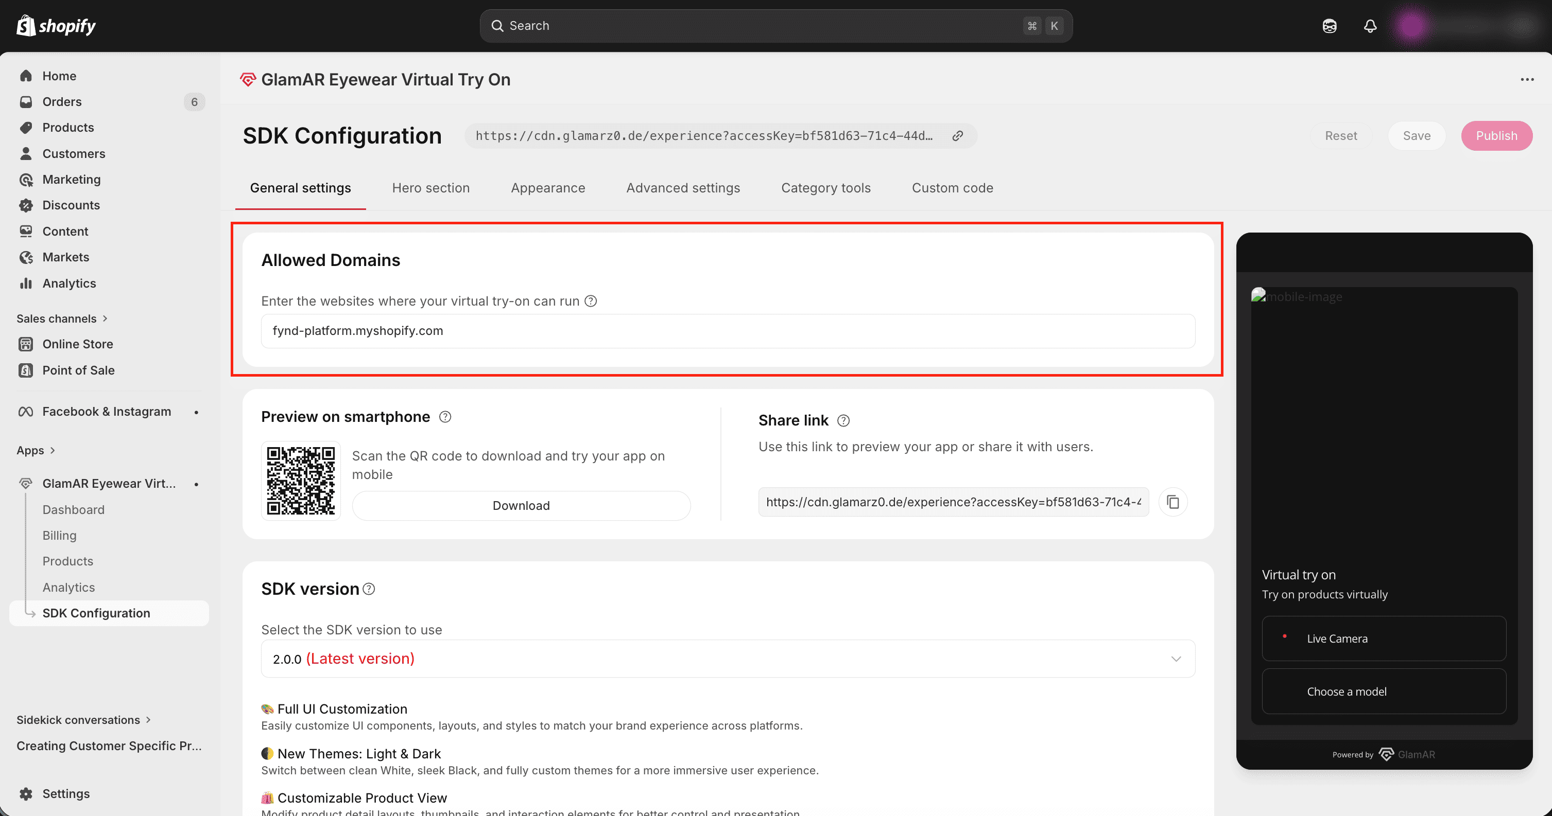Viewport: 1552px width, 816px height.
Task: Click the Publish button
Action: tap(1496, 136)
